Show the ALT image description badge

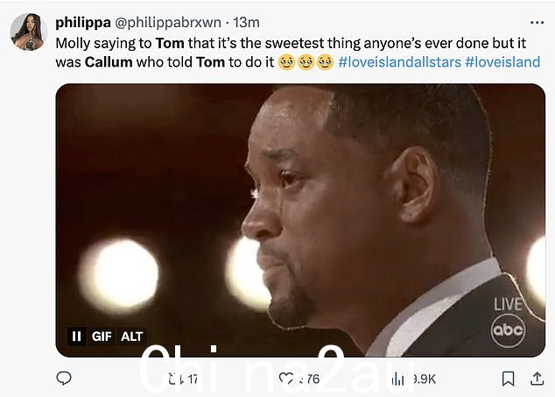coord(131,336)
